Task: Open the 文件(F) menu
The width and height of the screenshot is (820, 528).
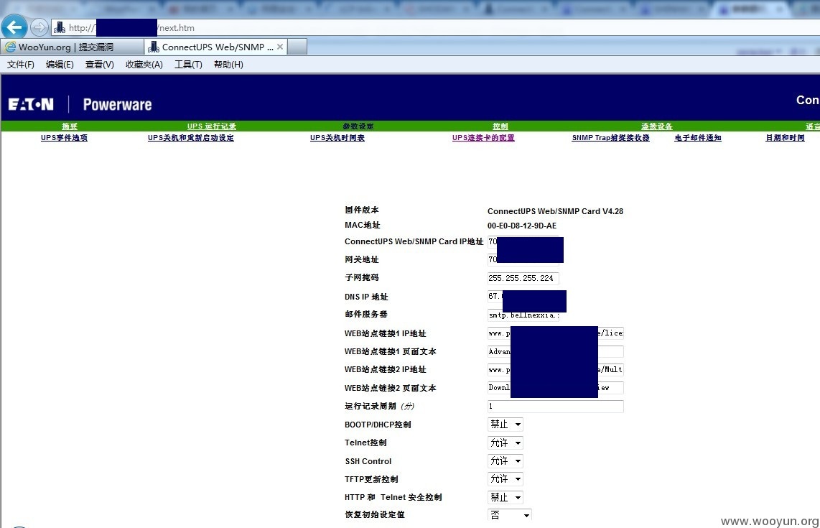Action: 20,65
